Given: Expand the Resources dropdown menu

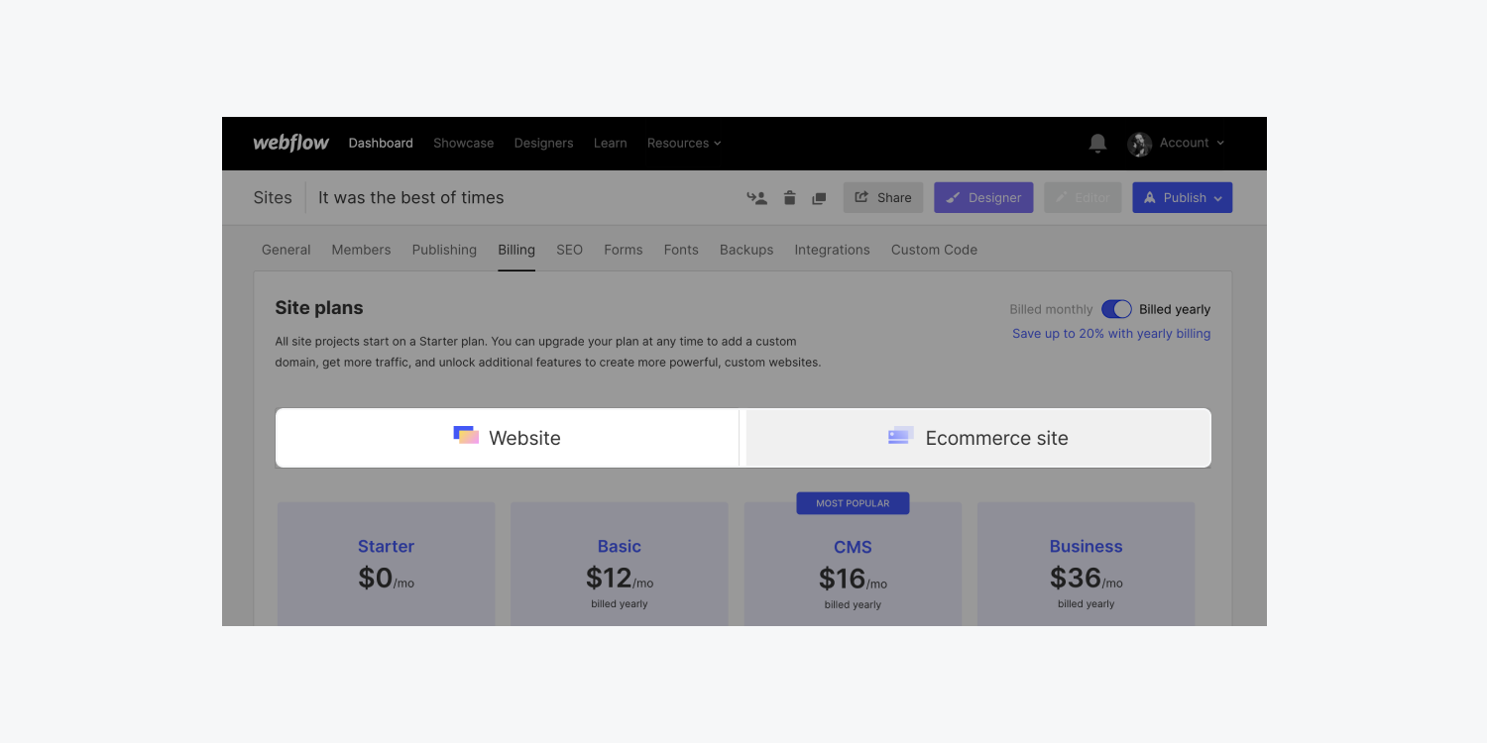Looking at the screenshot, I should click(684, 143).
